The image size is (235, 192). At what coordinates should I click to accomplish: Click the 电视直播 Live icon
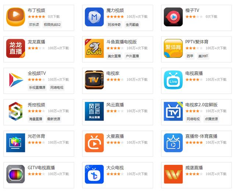click(x=173, y=80)
